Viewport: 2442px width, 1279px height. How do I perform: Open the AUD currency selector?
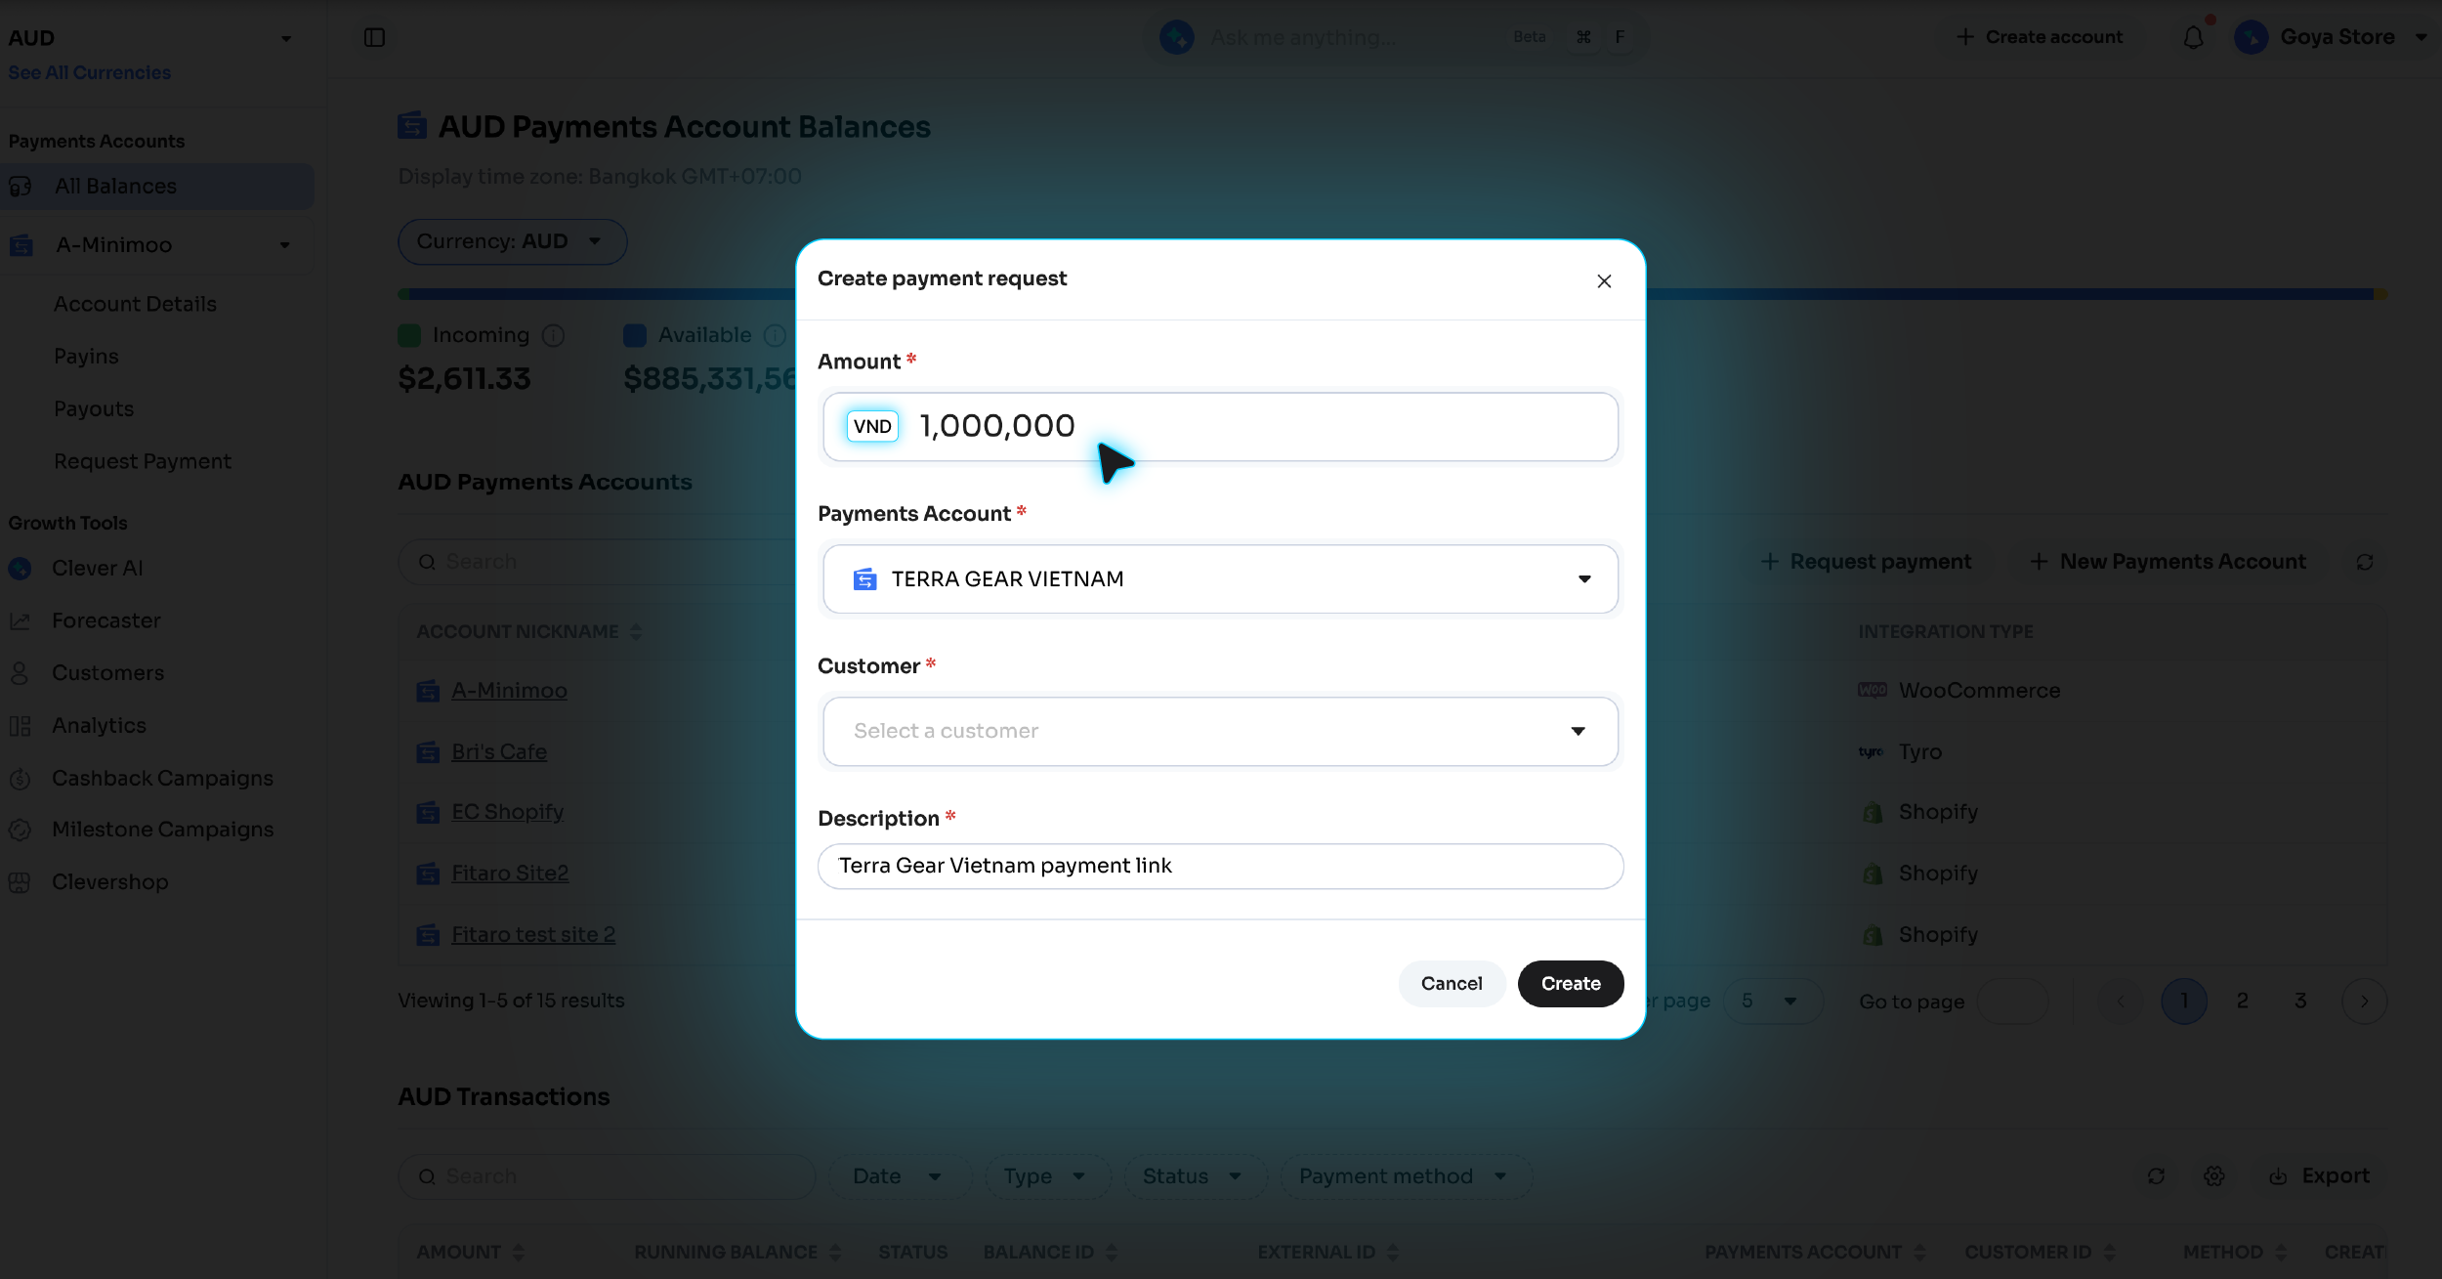click(x=149, y=38)
